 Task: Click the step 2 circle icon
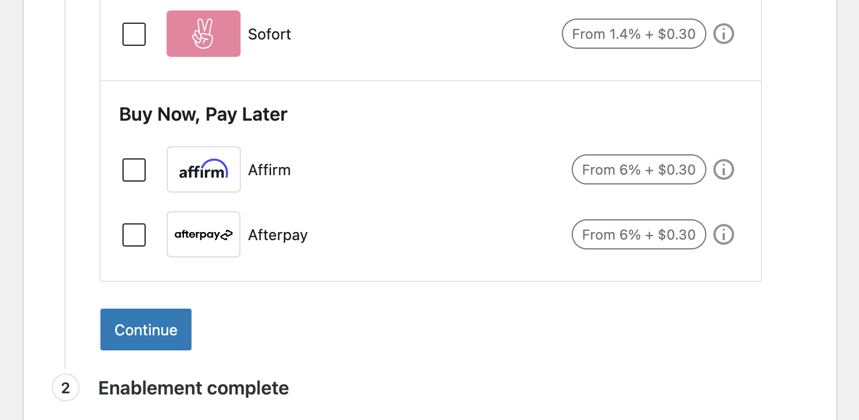(x=65, y=388)
